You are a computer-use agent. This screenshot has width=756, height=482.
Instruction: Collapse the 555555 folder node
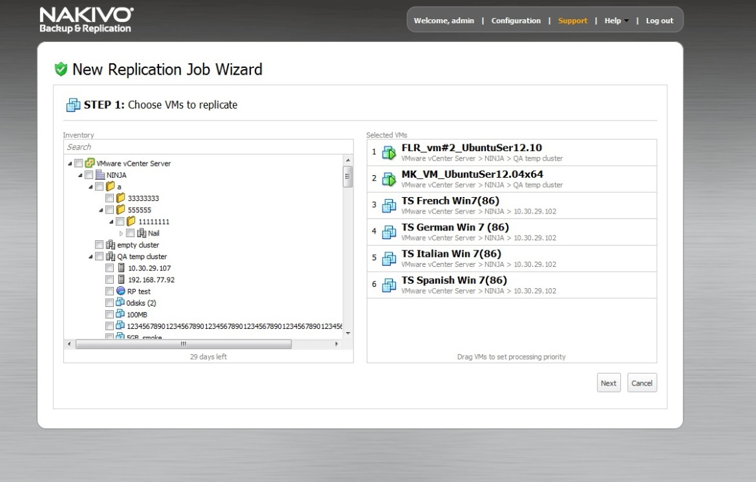(x=100, y=210)
